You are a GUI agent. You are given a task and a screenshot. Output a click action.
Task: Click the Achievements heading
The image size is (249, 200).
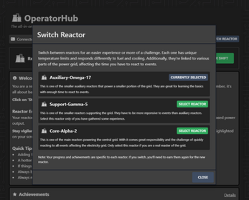pos(34,194)
